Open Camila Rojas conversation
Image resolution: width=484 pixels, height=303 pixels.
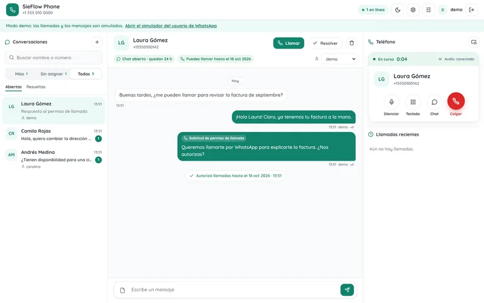click(54, 135)
